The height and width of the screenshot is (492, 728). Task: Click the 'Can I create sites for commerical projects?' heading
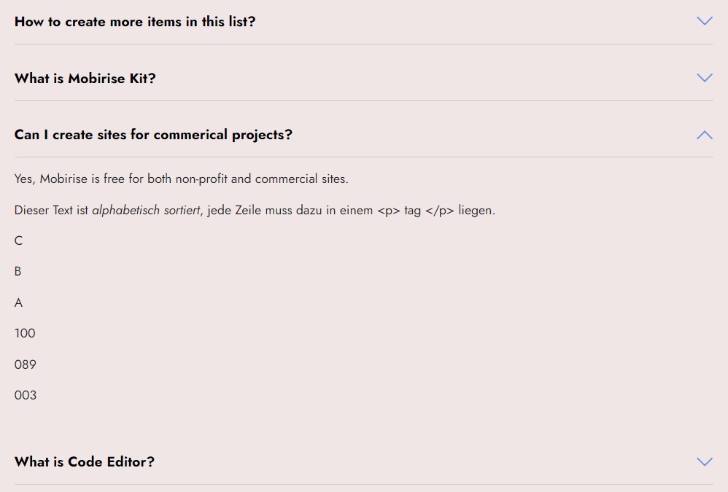coord(153,135)
